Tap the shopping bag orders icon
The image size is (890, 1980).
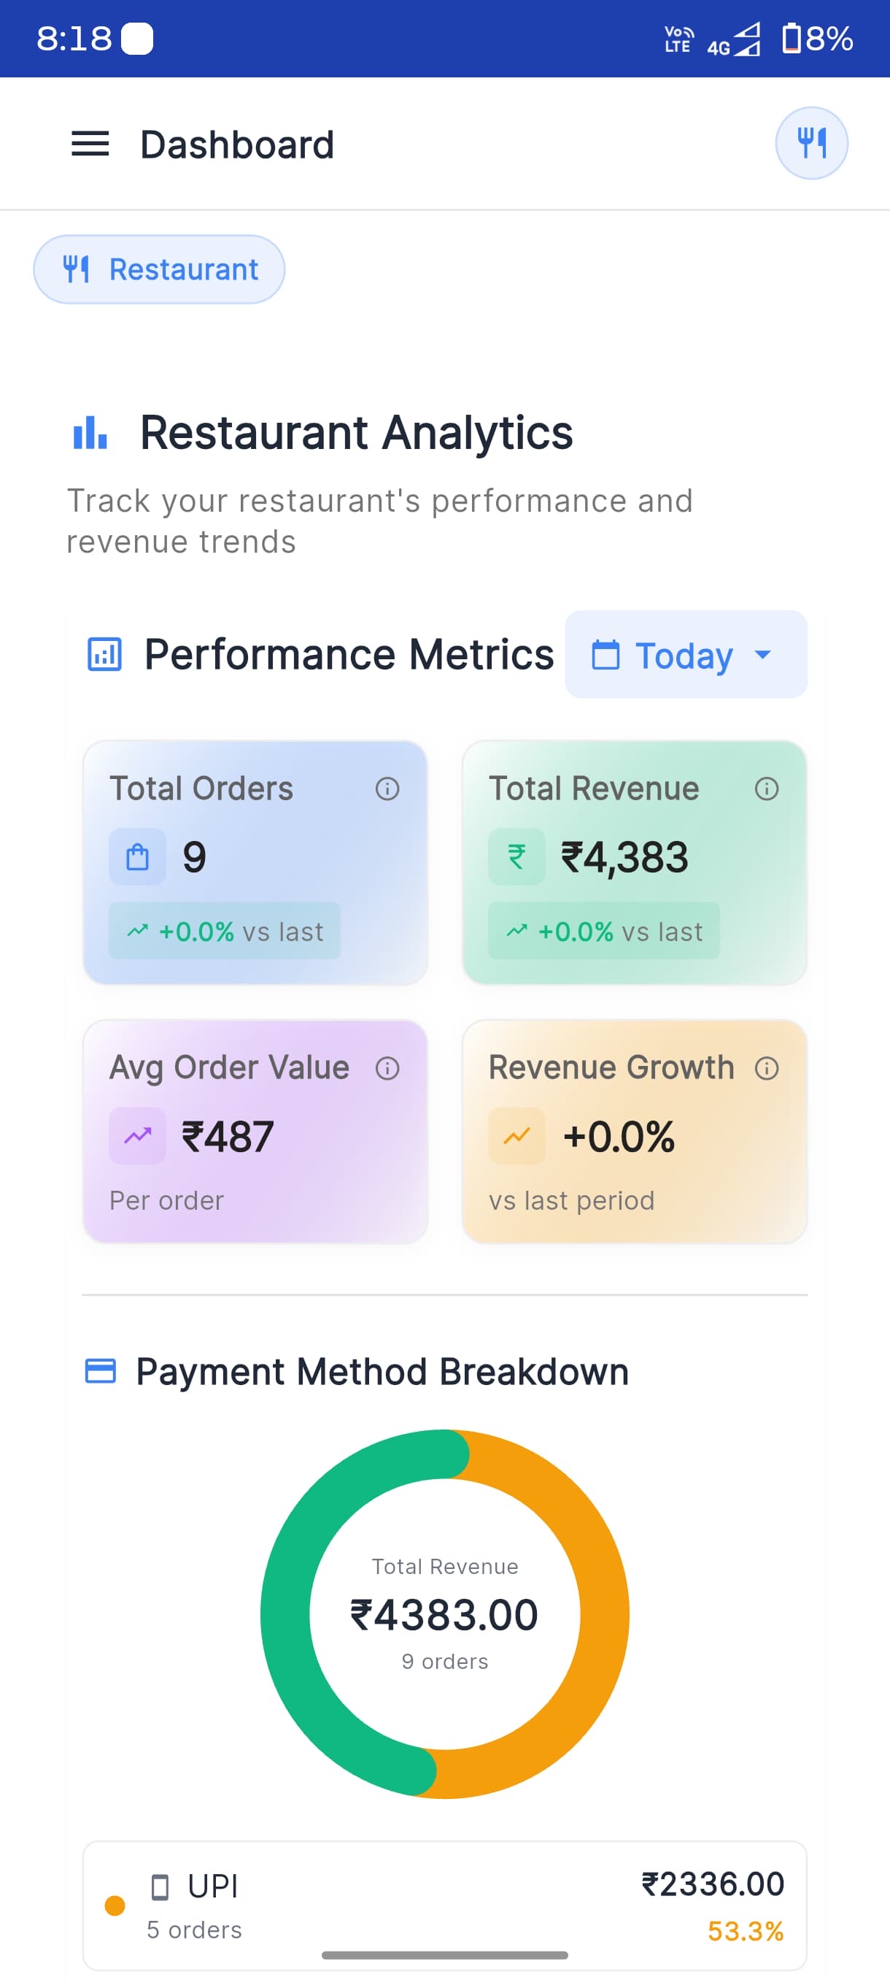pyautogui.click(x=137, y=856)
